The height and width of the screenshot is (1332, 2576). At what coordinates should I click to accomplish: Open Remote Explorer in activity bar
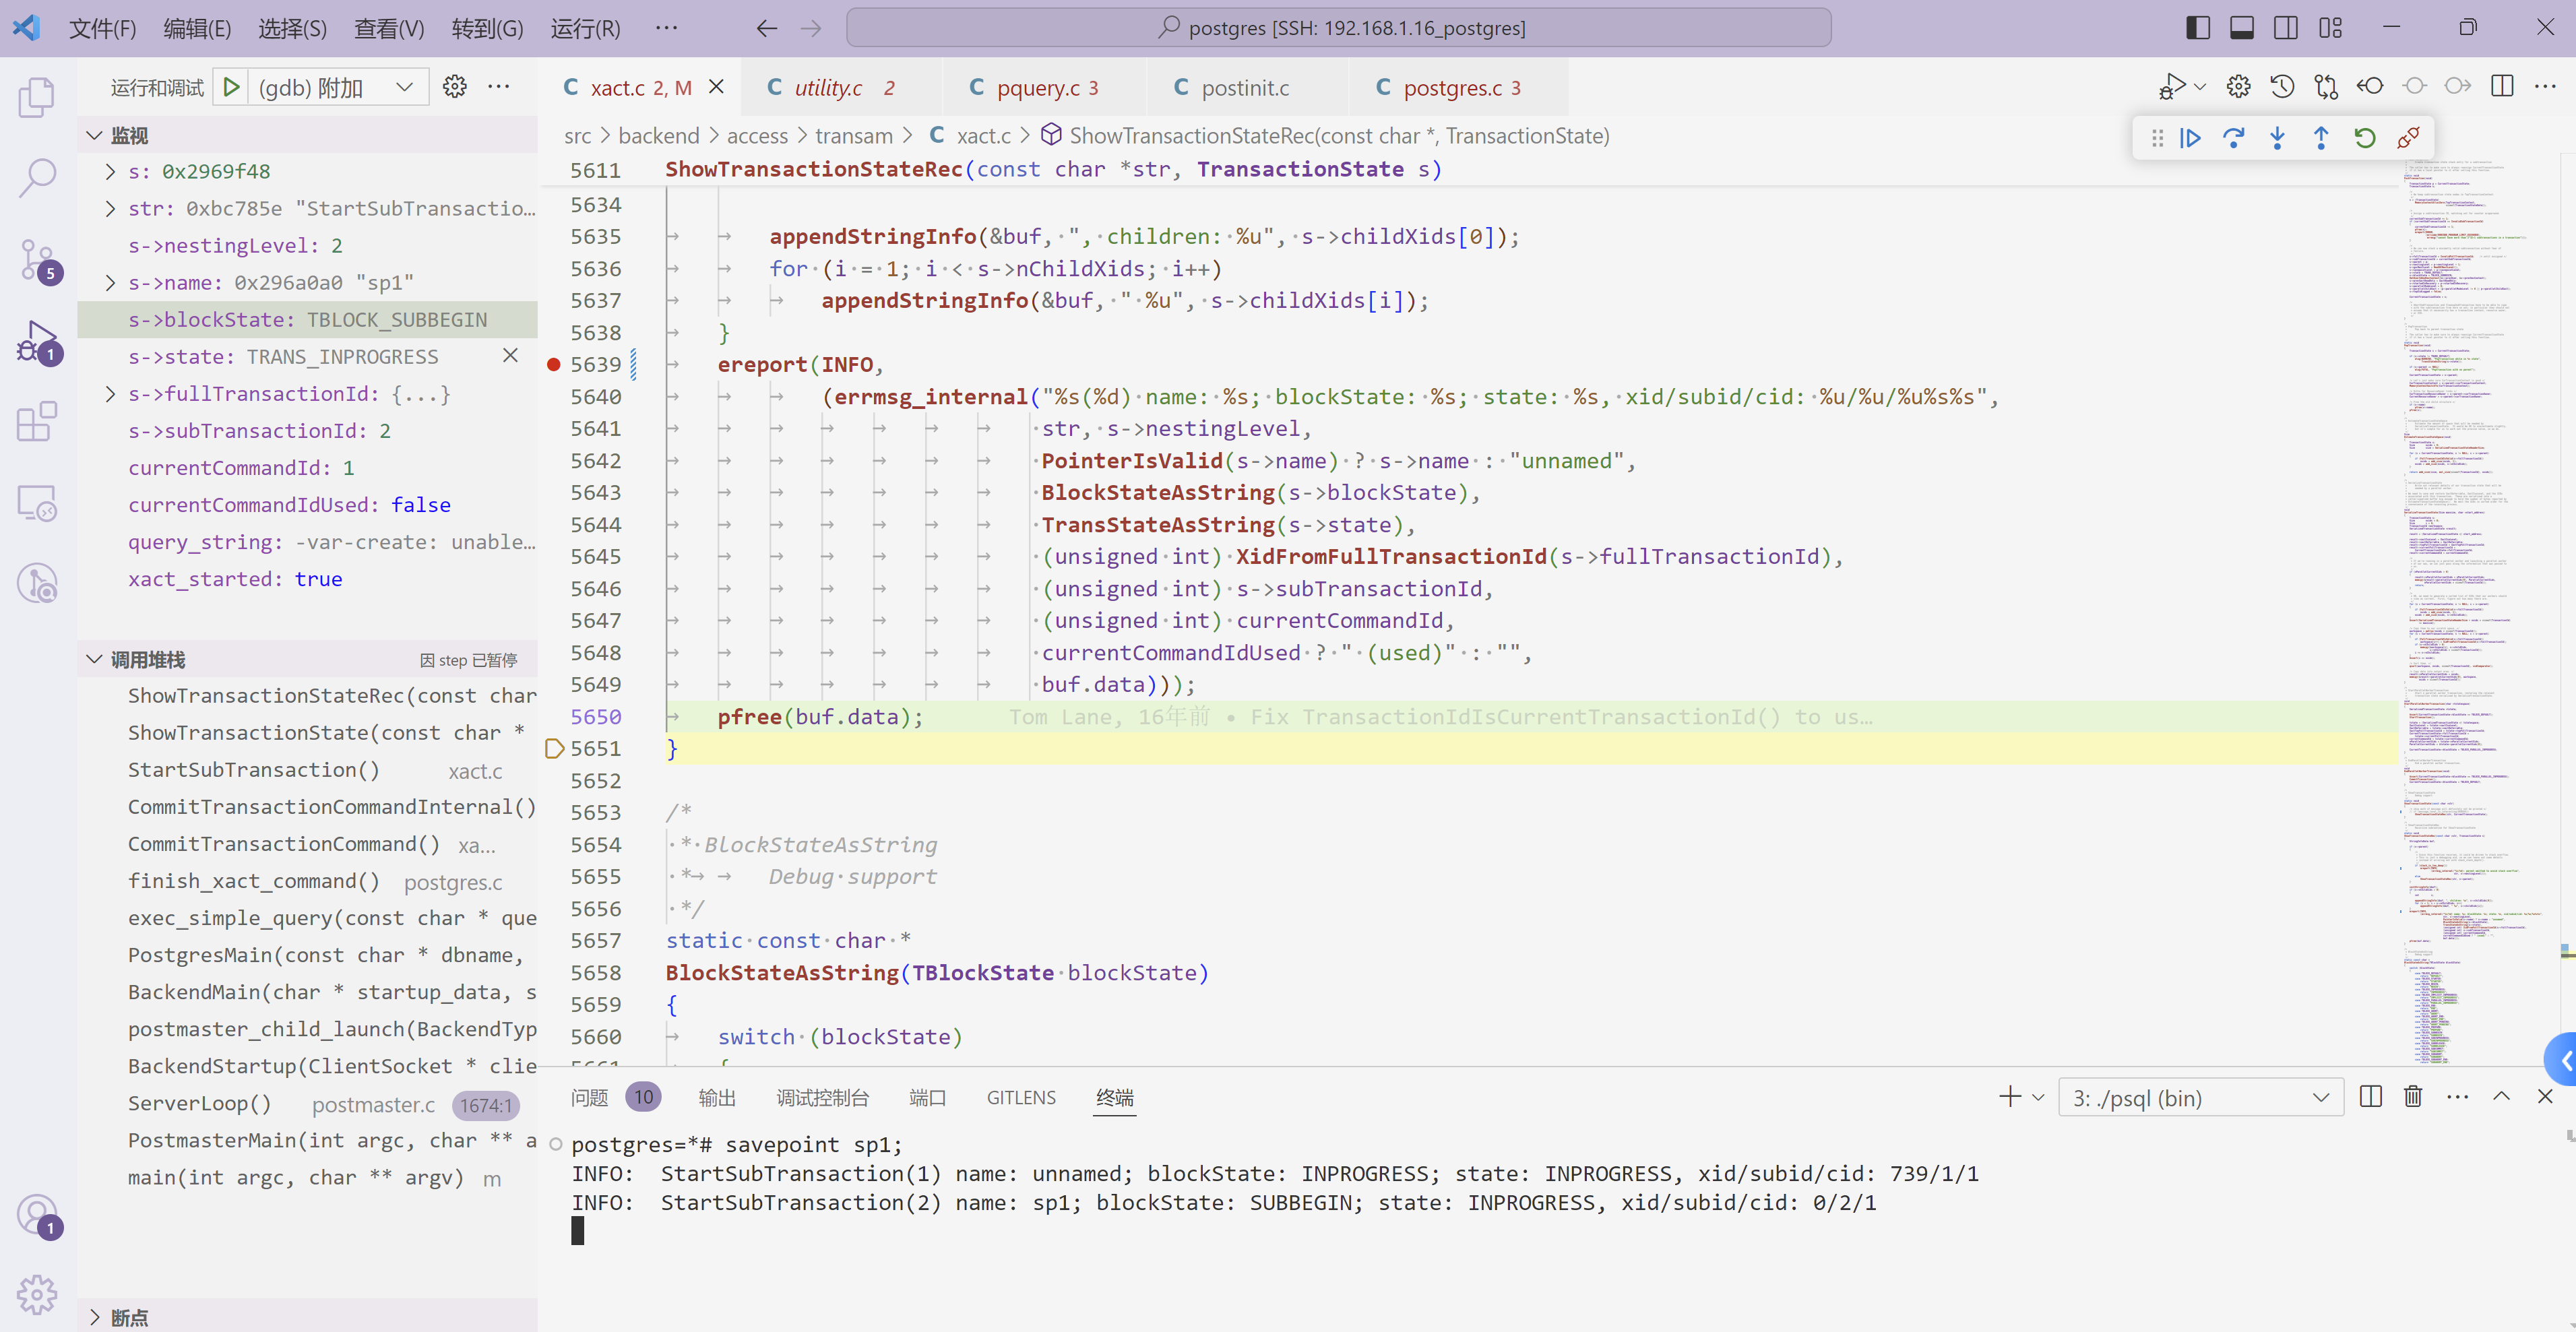click(x=37, y=503)
